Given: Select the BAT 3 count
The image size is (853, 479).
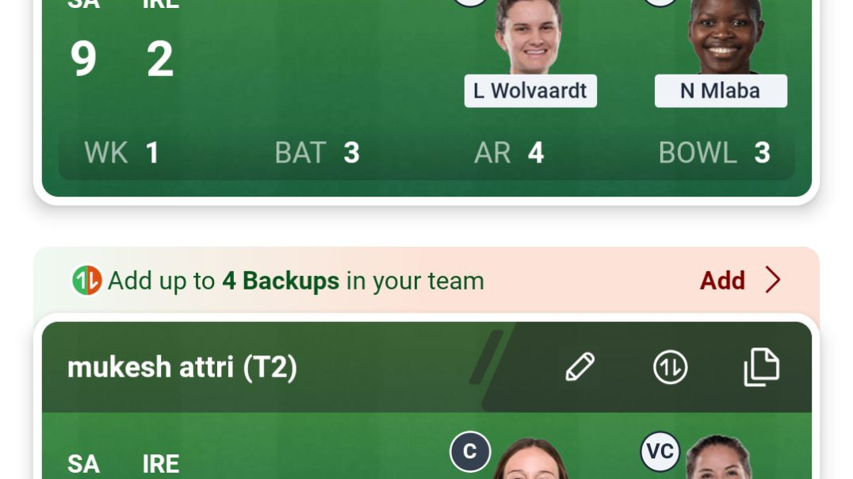Looking at the screenshot, I should 317,152.
